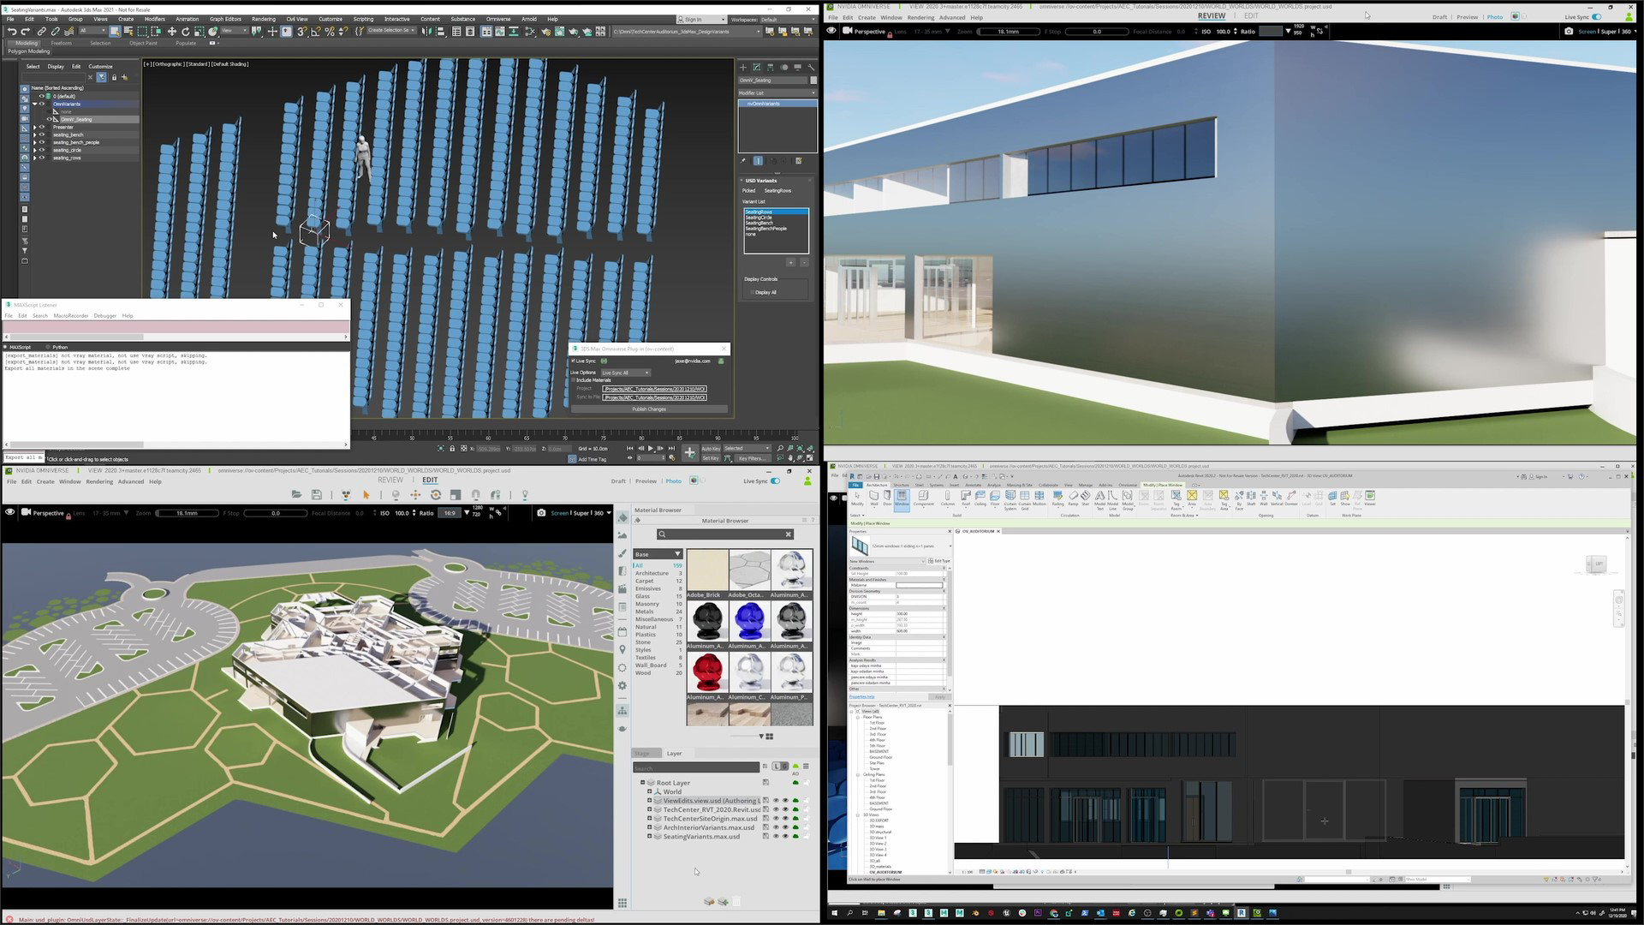Expand the World node in Layer panel
Viewport: 1644px width, 925px height.
tap(650, 792)
